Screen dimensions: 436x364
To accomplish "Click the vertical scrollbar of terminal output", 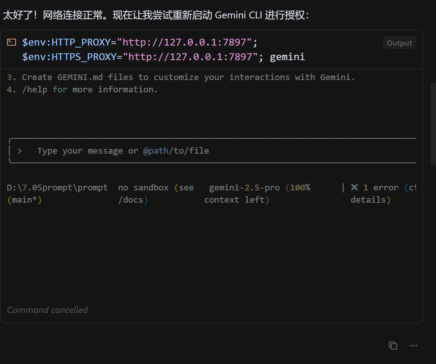I will point(433,124).
